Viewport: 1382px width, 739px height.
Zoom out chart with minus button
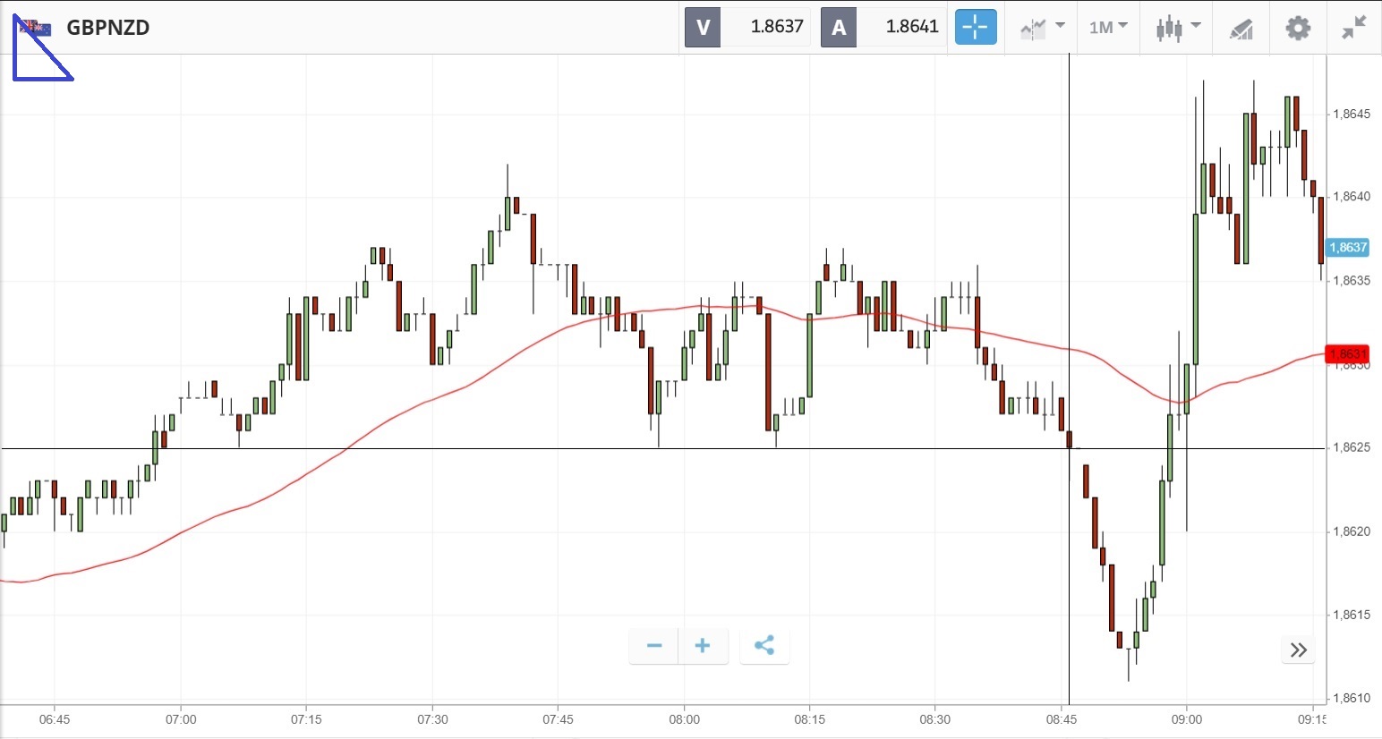click(654, 646)
